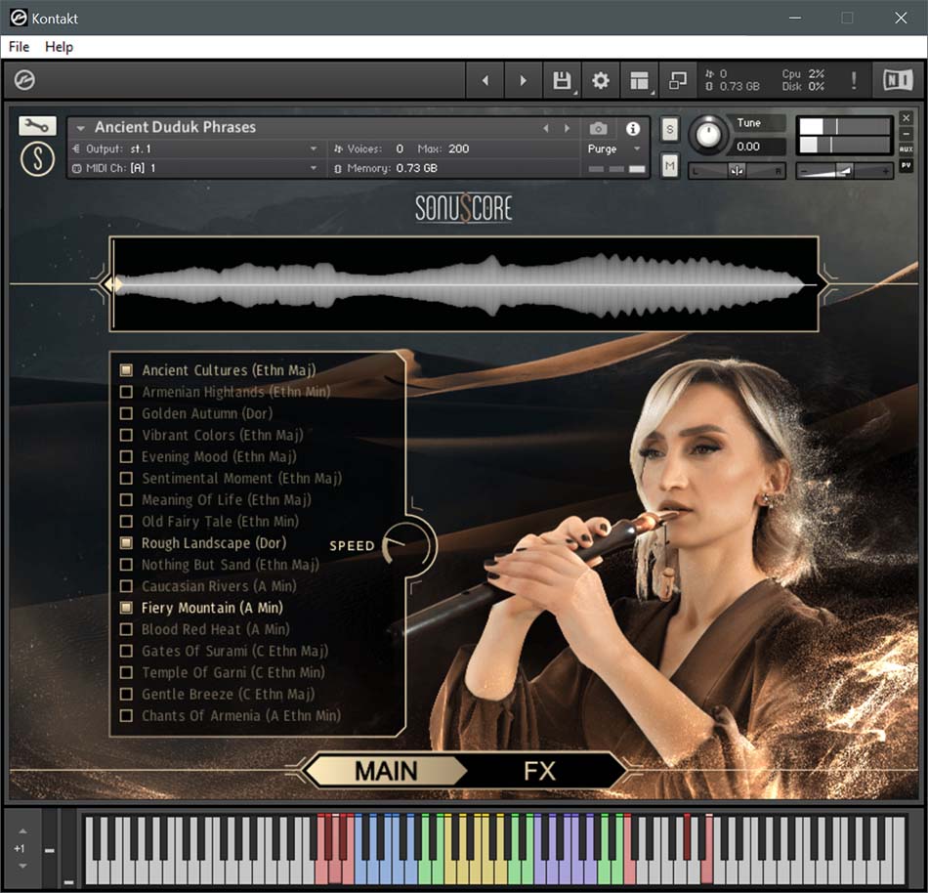Uncheck Fiery Mountain (A Min) phrase
The image size is (928, 893).
pyautogui.click(x=126, y=607)
